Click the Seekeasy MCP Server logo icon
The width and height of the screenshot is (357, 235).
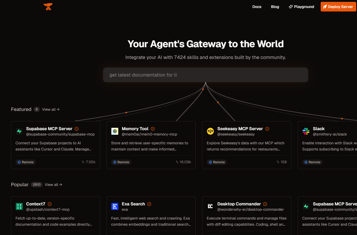point(210,131)
